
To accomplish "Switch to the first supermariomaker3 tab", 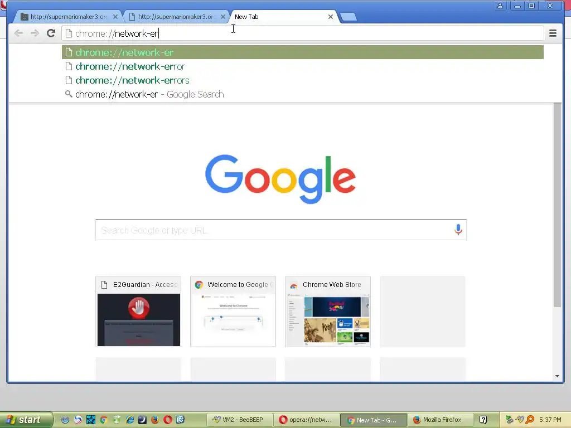I will 67,17.
